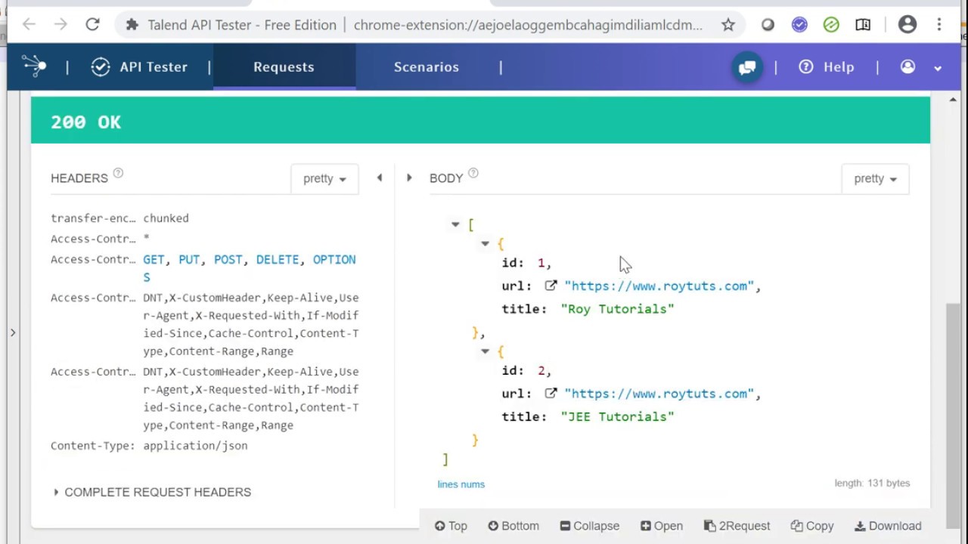Image resolution: width=968 pixels, height=544 pixels.
Task: Reload the page with the browser refresh icon
Action: [92, 25]
